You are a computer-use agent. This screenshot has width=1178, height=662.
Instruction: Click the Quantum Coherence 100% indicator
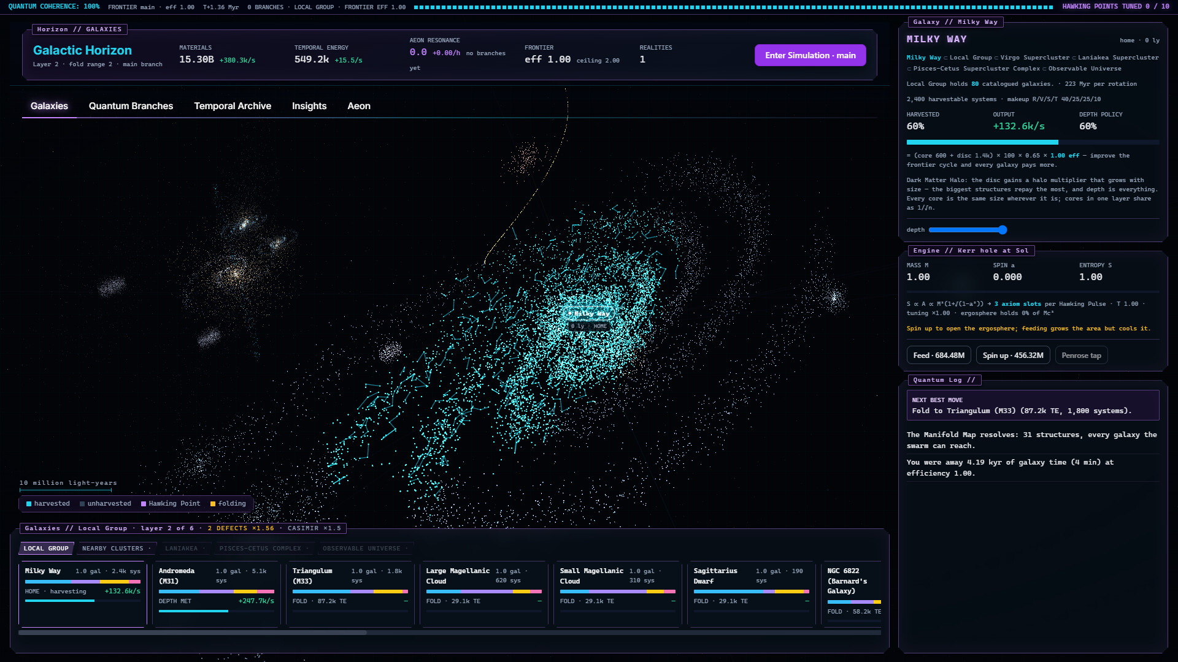pos(54,7)
